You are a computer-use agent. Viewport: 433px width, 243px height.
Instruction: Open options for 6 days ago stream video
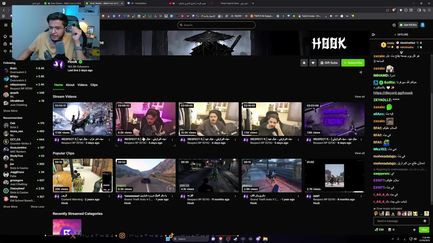pos(361,139)
